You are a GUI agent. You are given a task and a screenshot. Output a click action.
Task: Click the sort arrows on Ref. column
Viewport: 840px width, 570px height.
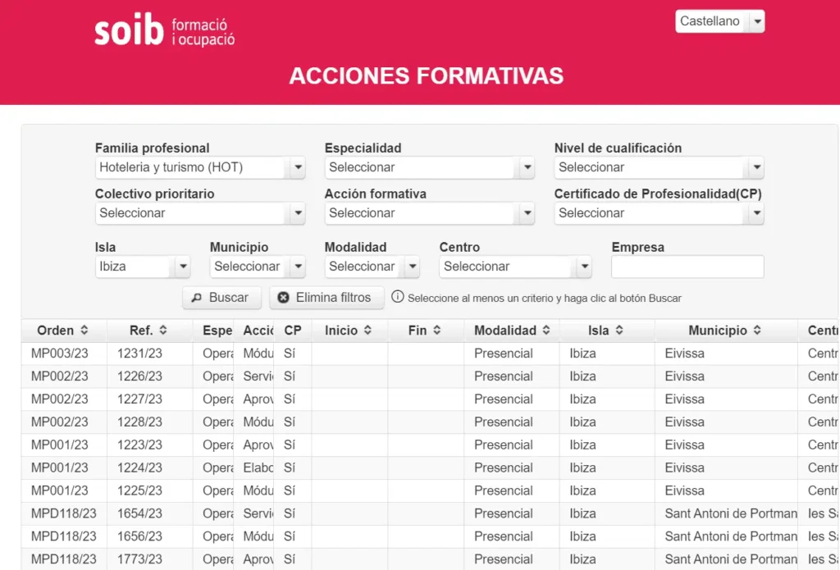[x=163, y=331]
